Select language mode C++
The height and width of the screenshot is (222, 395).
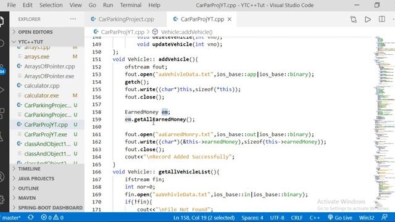315,218
